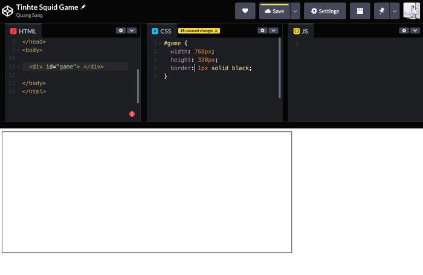The height and width of the screenshot is (275, 423).
Task: Open the Settings button
Action: 325,11
